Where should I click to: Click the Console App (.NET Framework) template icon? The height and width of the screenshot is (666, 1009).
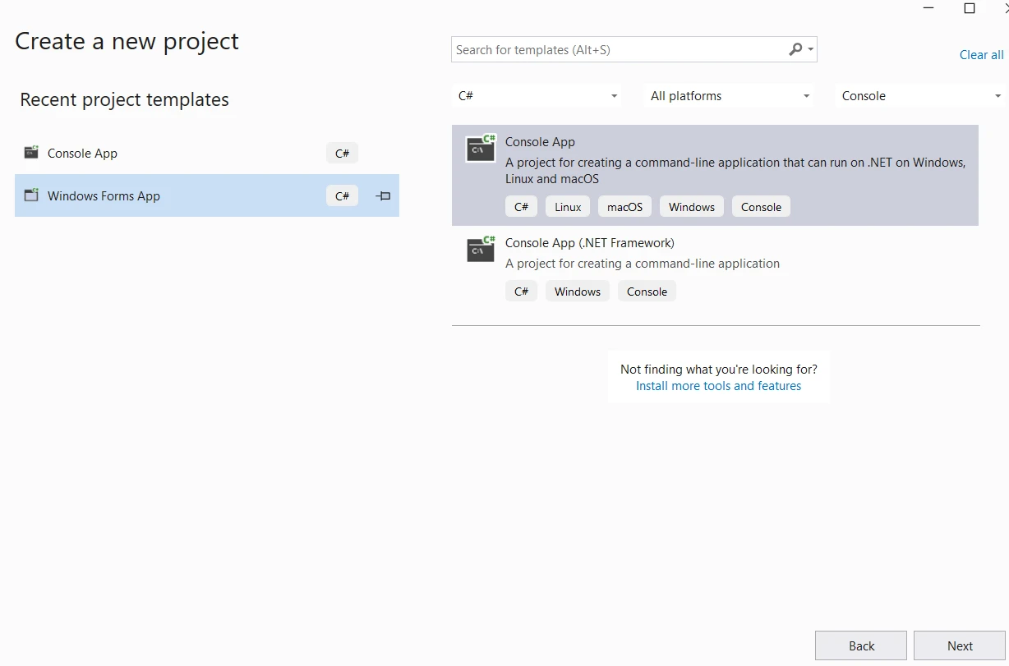pyautogui.click(x=481, y=249)
